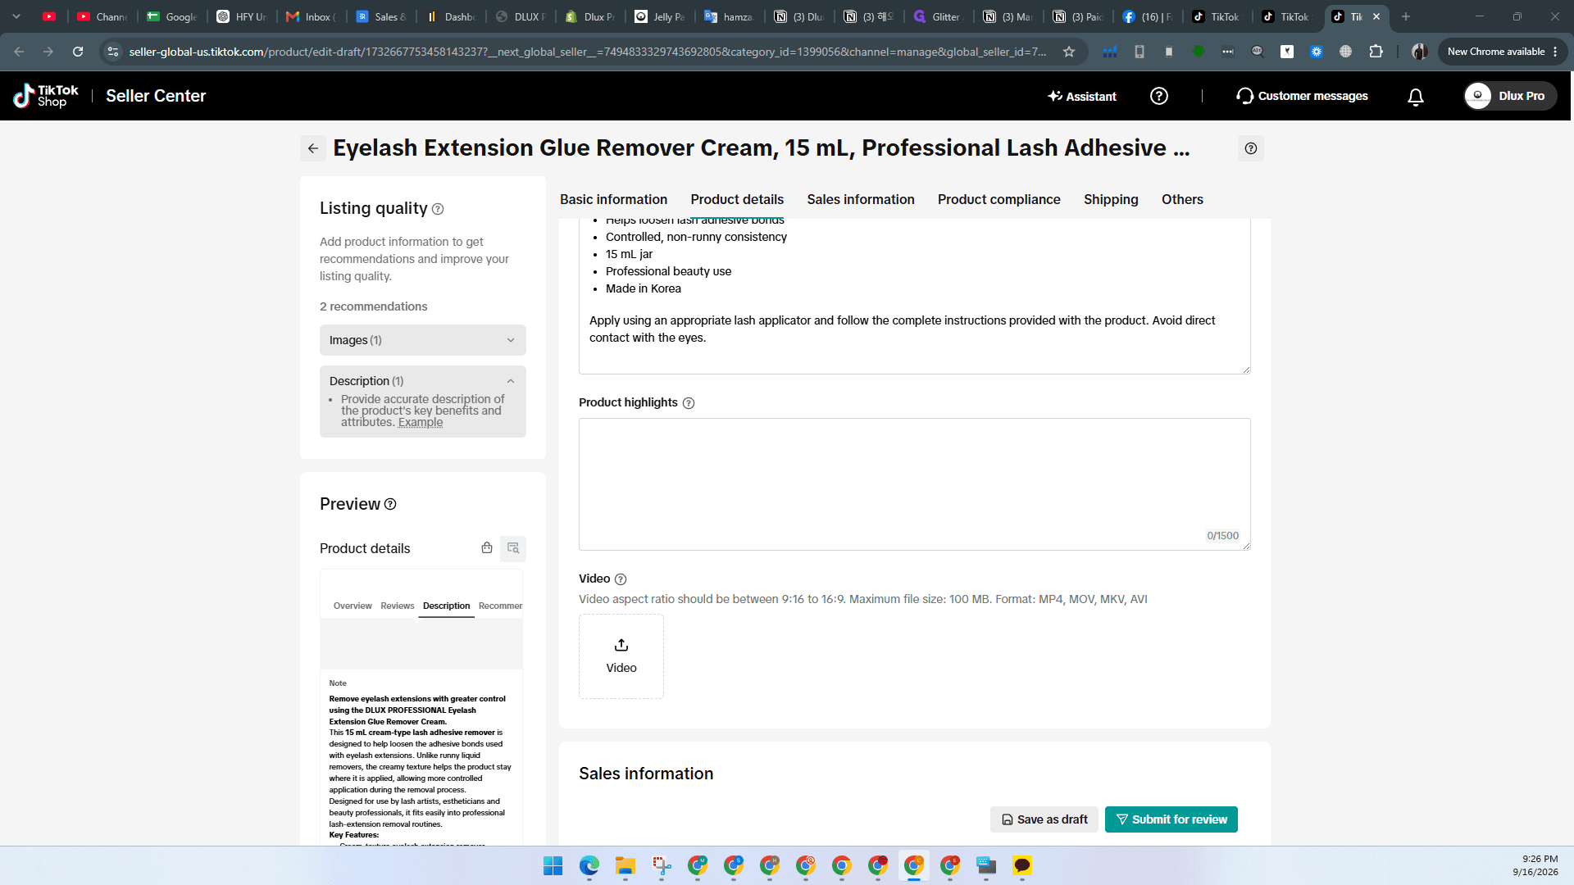Reload the page in Chrome
This screenshot has height=885, width=1574.
pos(78,52)
